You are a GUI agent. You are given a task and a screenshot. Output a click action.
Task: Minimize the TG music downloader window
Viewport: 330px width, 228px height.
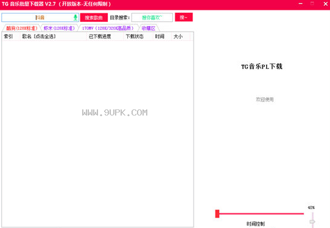click(x=301, y=4)
